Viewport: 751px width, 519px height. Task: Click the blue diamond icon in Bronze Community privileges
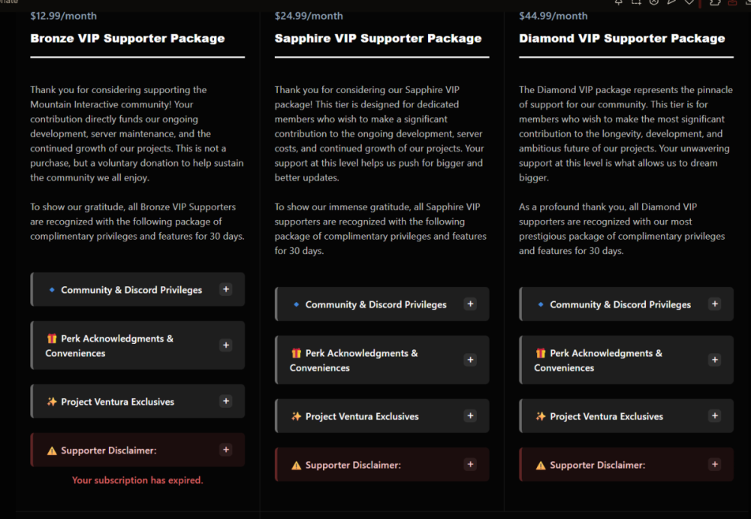[52, 290]
